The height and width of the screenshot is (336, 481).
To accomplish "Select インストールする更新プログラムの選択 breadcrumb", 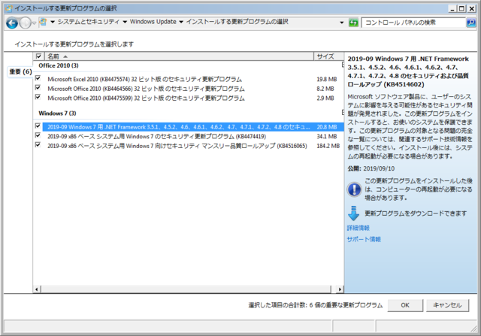I will [237, 22].
